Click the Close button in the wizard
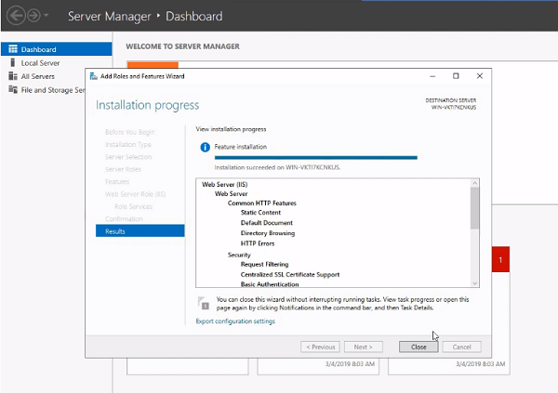 pos(418,347)
